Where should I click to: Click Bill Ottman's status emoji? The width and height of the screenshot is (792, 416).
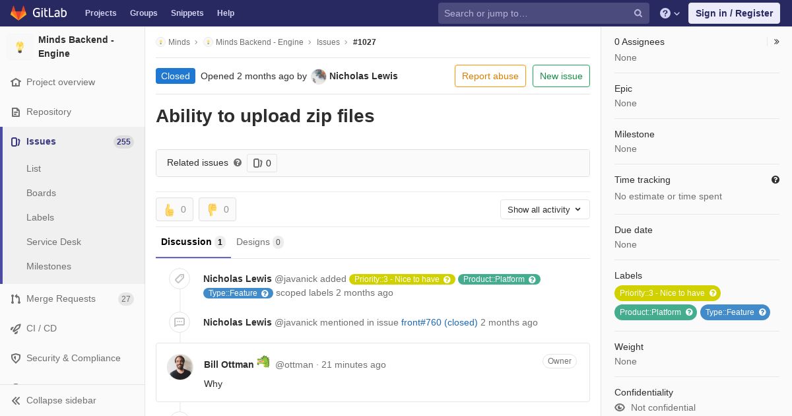pos(263,361)
